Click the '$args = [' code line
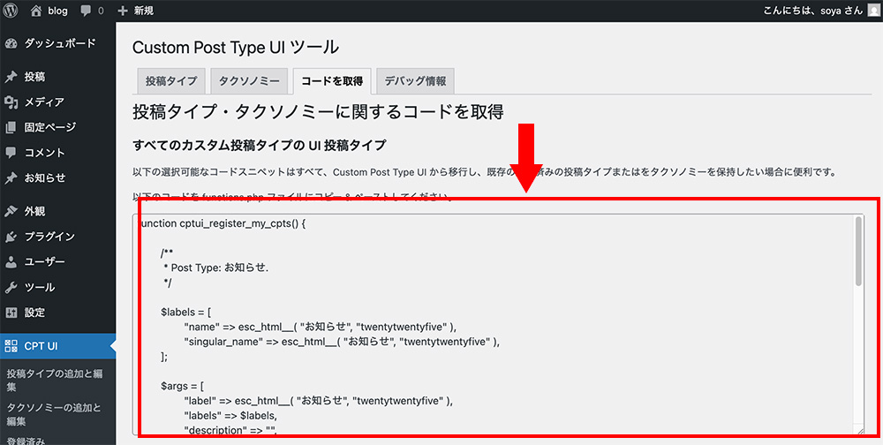This screenshot has width=883, height=445. [x=182, y=387]
